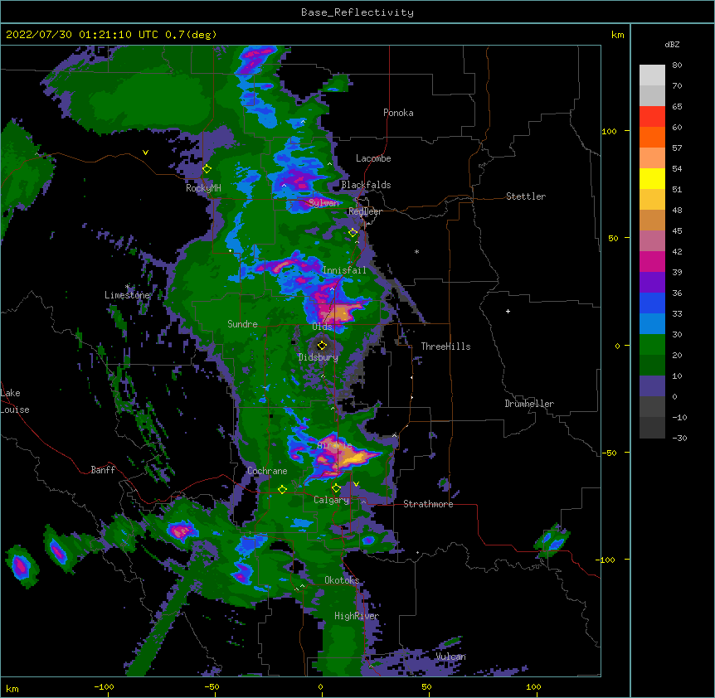Click the 45 value on dBZ scale
The width and height of the screenshot is (715, 698).
click(677, 231)
